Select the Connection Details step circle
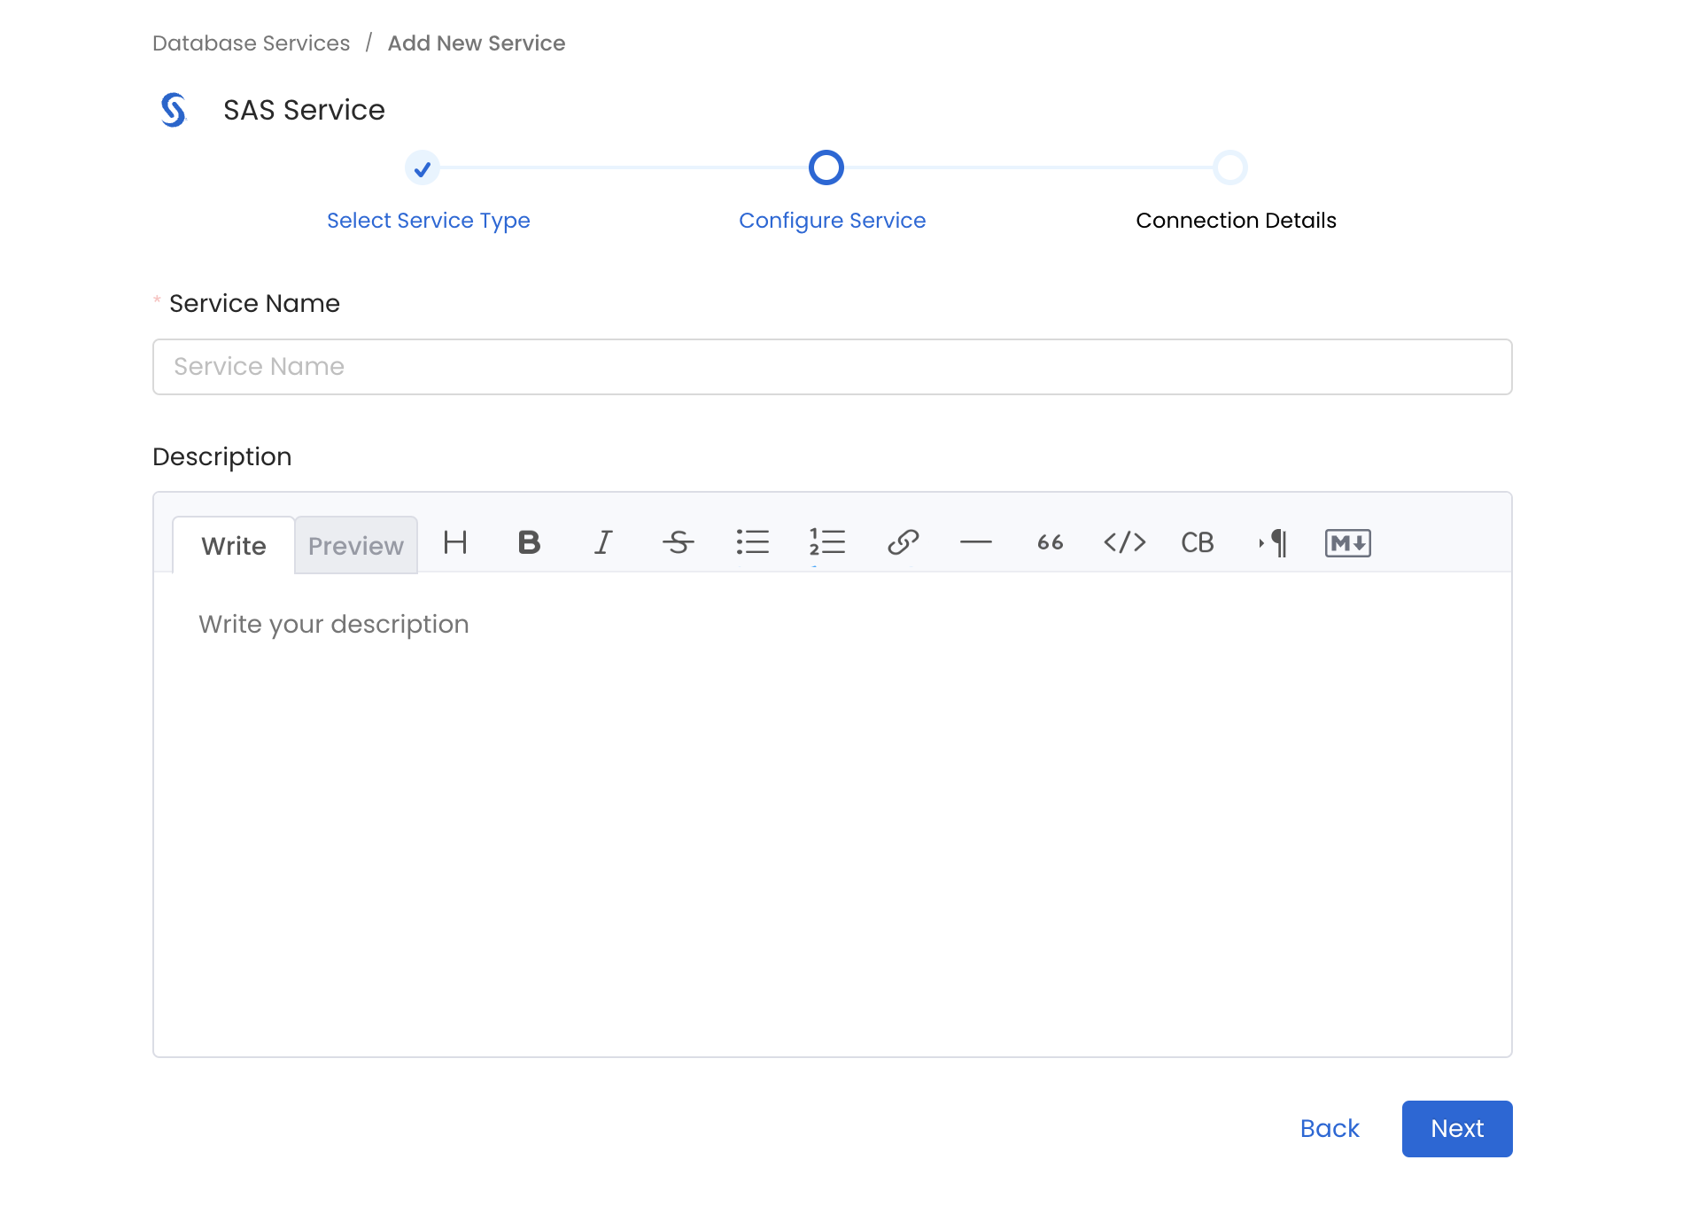This screenshot has width=1683, height=1230. click(1230, 167)
